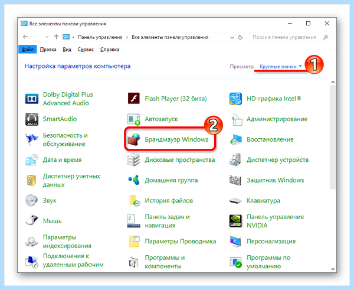Open the Параметры Проводника folder icon

tap(134, 241)
